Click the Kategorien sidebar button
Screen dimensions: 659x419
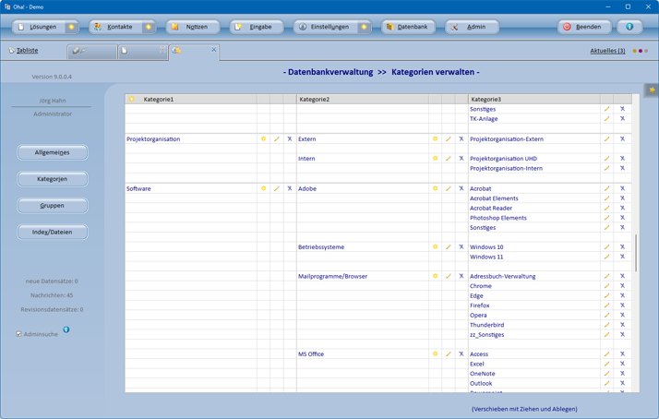pyautogui.click(x=53, y=179)
